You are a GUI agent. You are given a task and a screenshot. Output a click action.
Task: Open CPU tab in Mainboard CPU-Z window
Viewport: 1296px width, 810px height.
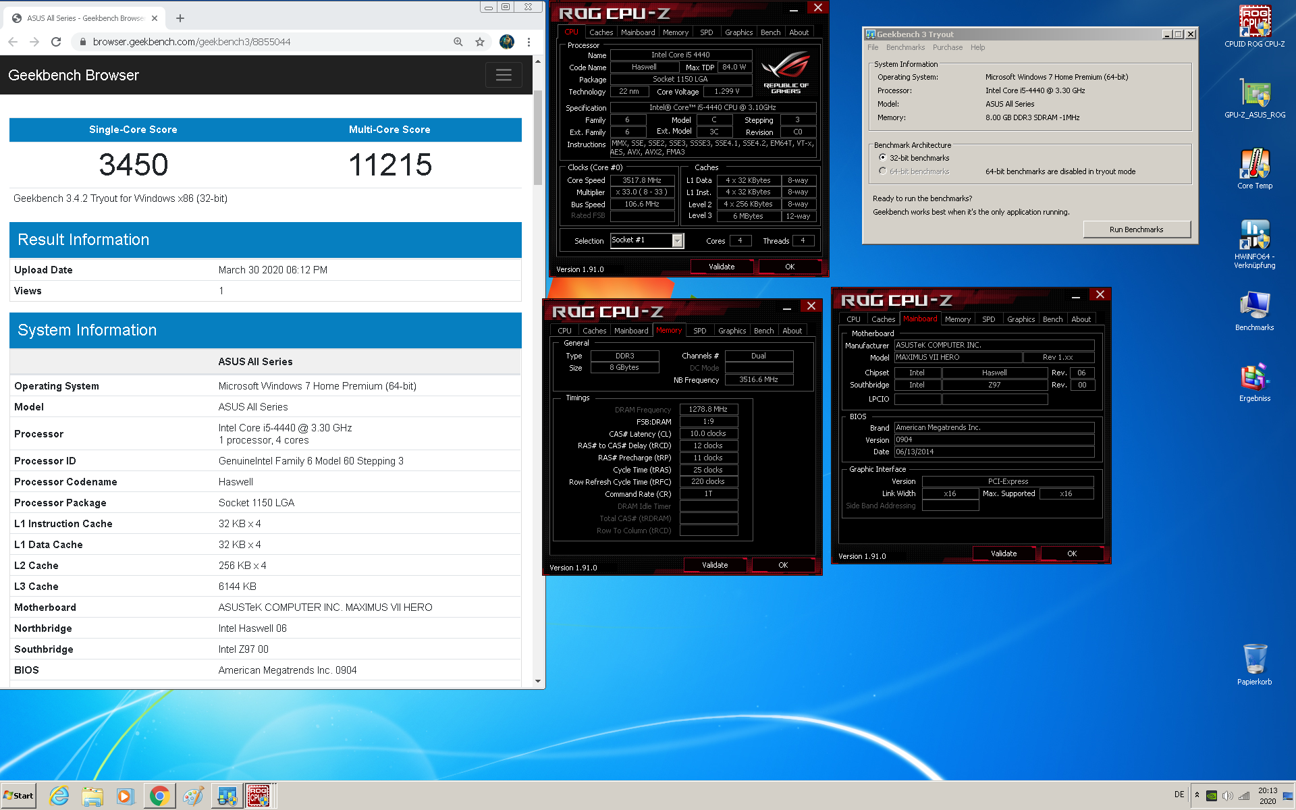pyautogui.click(x=853, y=319)
